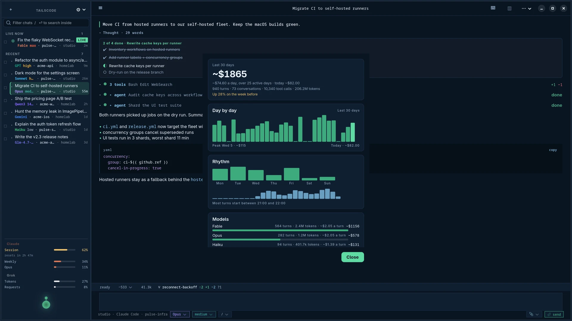Viewport: 572px width, 321px height.
Task: Click the Grok Tokens usage bar at 27%
Action: (65, 281)
